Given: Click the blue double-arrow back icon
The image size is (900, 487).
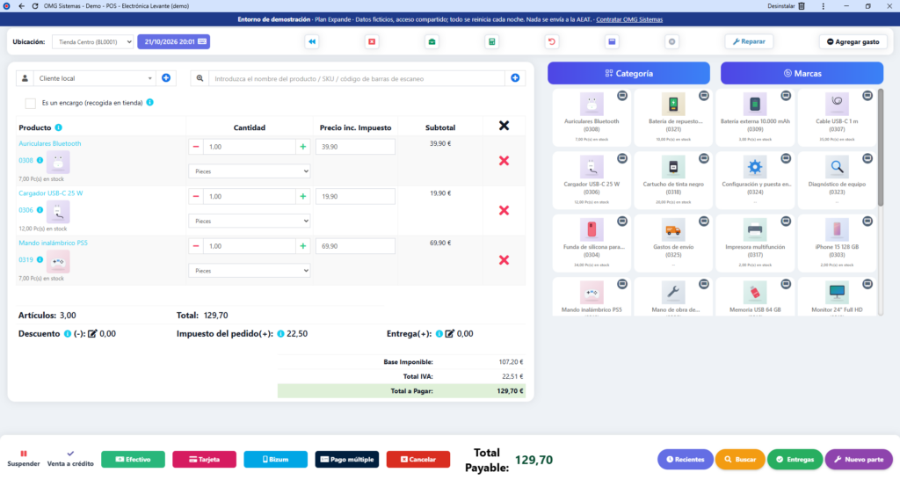Looking at the screenshot, I should pos(312,41).
